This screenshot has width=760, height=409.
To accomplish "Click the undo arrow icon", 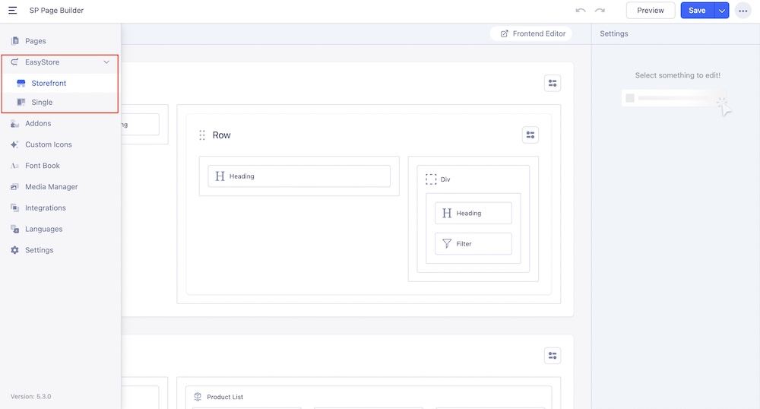I will click(x=581, y=11).
